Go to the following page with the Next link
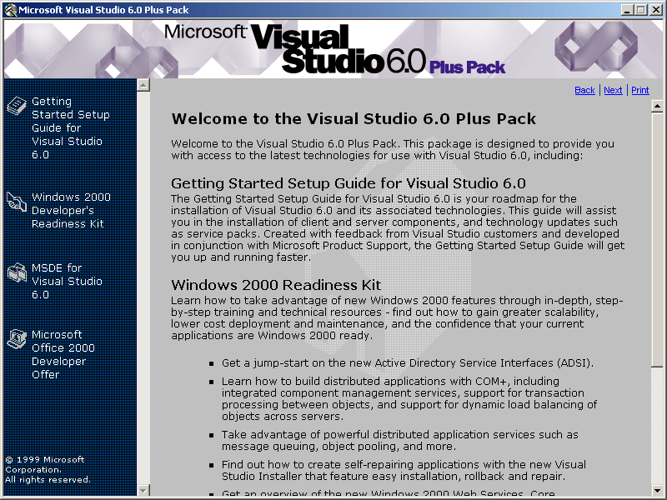 (613, 90)
